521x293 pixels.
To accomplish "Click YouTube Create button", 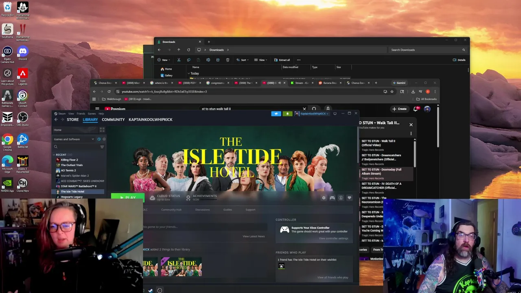I will tap(399, 109).
